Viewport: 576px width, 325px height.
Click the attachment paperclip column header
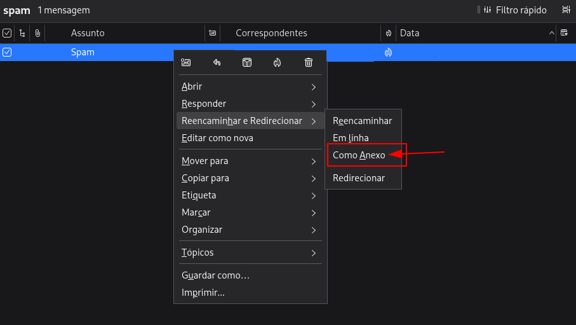pyautogui.click(x=37, y=33)
